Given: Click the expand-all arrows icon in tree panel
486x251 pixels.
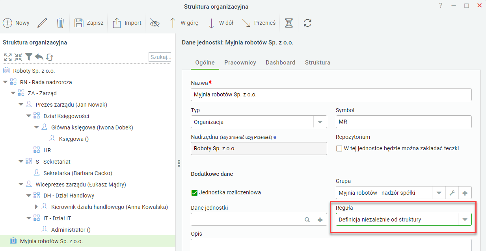Looking at the screenshot, I should [8, 57].
